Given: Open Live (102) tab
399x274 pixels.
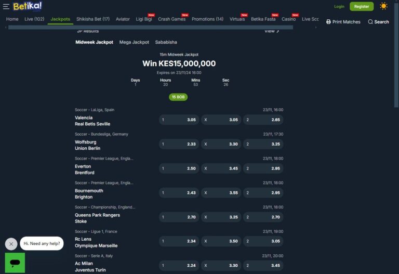Looking at the screenshot, I should [x=34, y=19].
